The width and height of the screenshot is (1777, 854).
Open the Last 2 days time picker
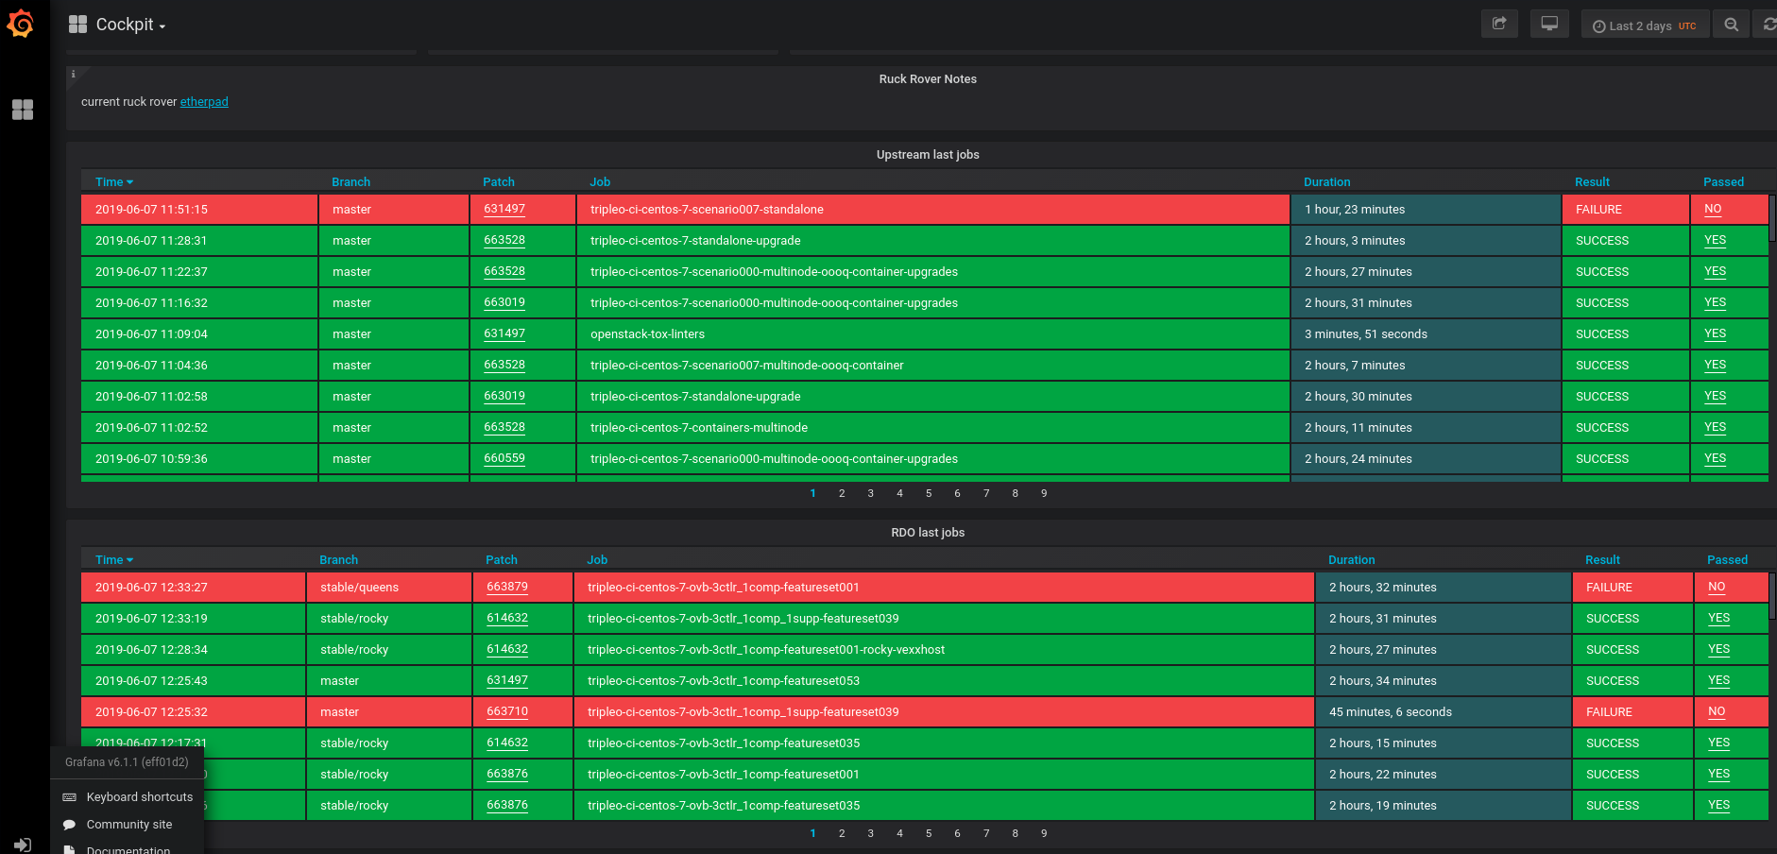(x=1644, y=26)
